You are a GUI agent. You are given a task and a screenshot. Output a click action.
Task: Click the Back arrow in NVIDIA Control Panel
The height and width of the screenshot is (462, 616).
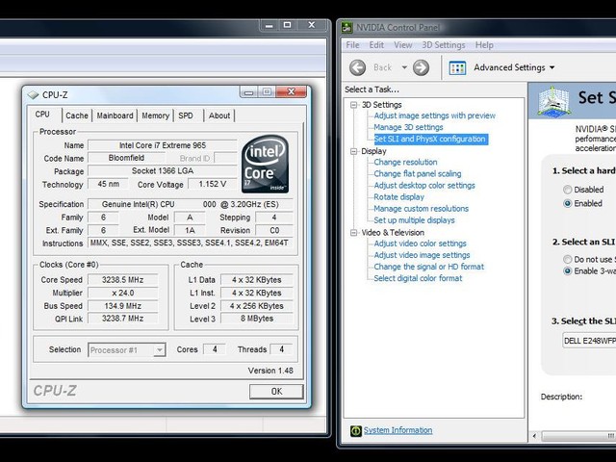pyautogui.click(x=357, y=67)
